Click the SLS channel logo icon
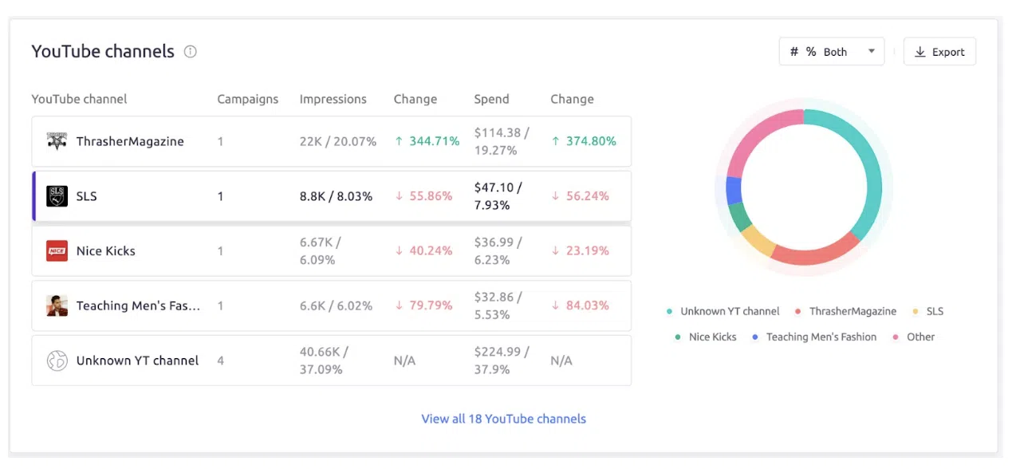Image resolution: width=1016 pixels, height=469 pixels. click(57, 196)
